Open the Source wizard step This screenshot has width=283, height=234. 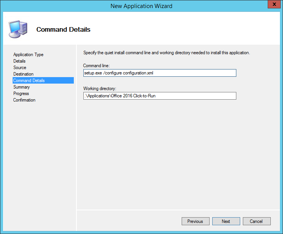[x=20, y=68]
